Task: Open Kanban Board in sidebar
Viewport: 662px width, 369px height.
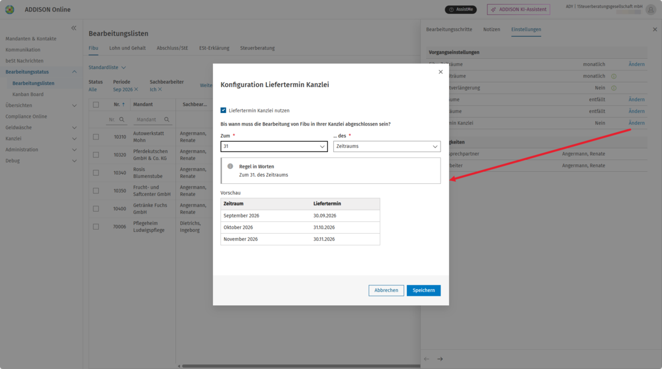Action: pos(28,94)
